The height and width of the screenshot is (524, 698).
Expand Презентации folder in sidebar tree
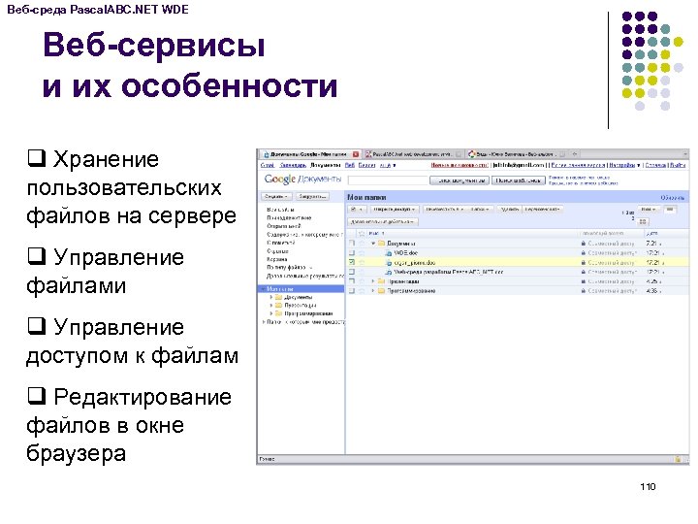271,306
